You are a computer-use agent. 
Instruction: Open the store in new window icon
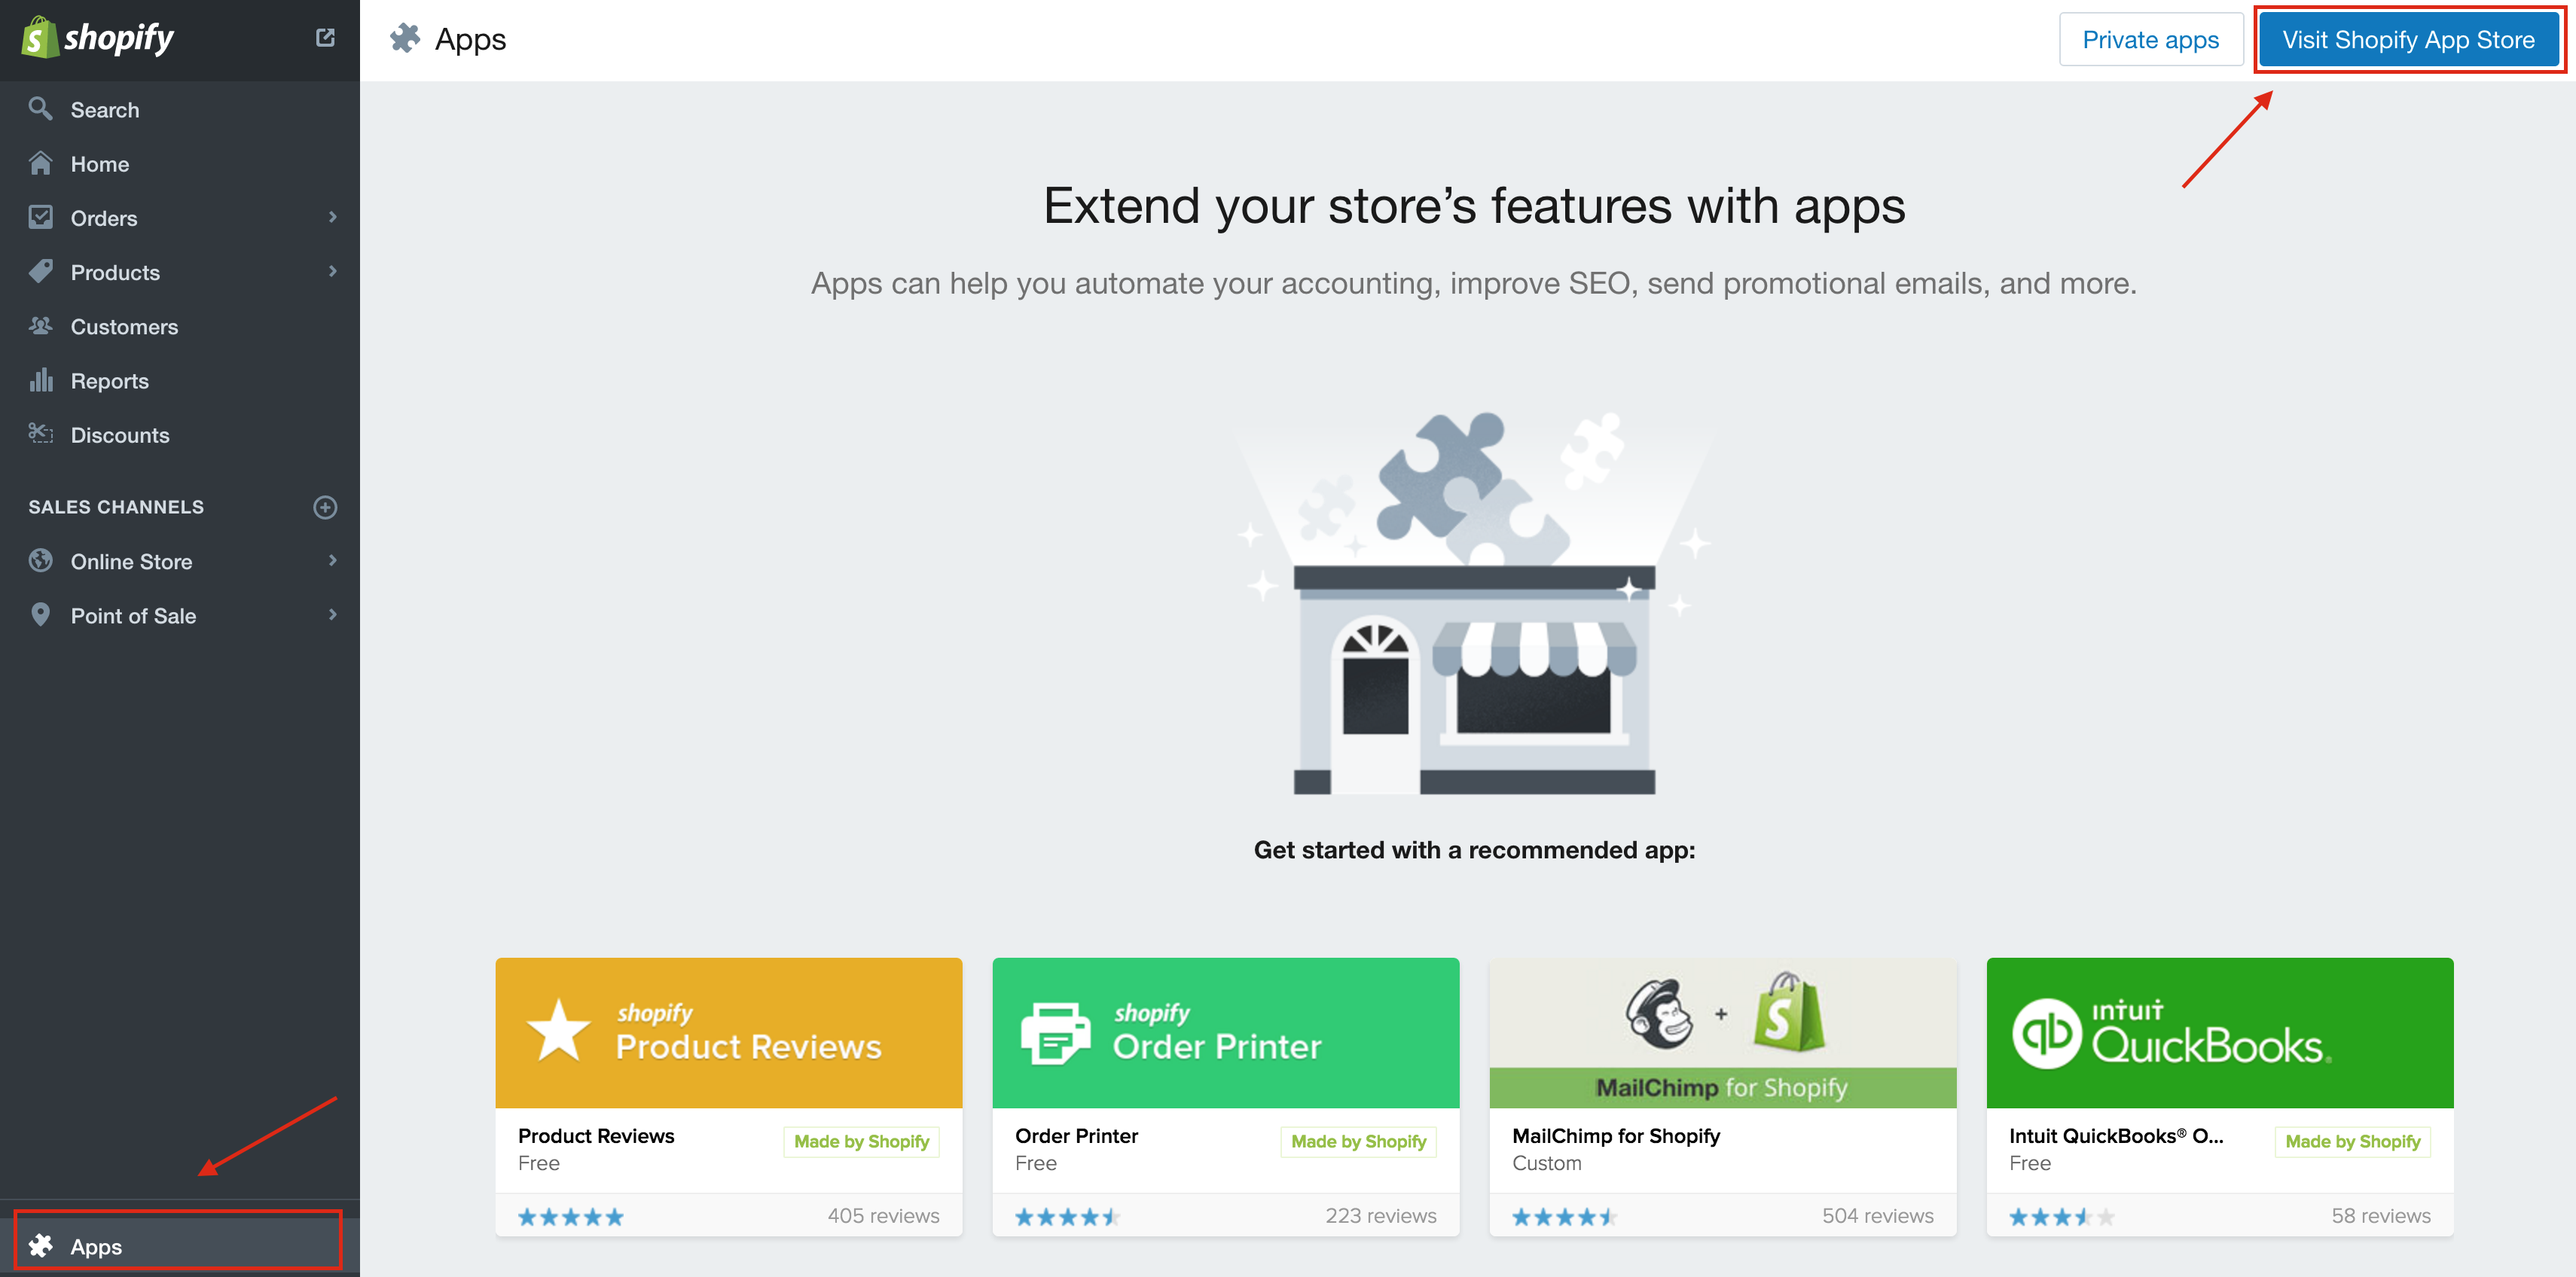click(325, 38)
